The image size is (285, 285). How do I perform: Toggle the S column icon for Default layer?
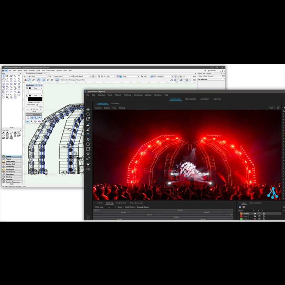pos(259,213)
